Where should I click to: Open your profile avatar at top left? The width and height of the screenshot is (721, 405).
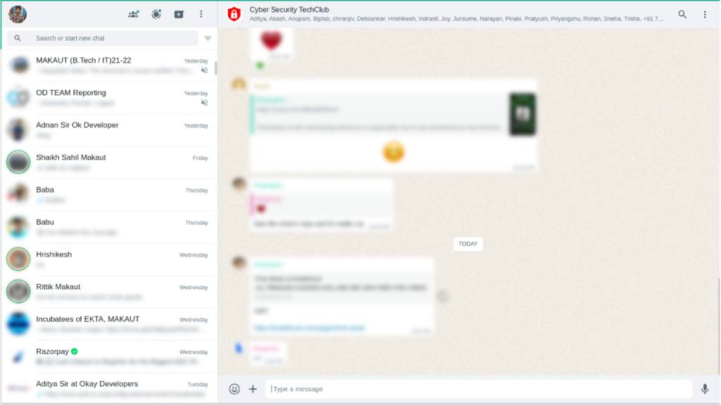click(x=18, y=14)
